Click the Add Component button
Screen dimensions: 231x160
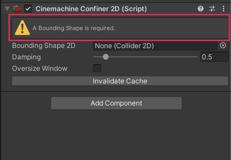tap(116, 103)
